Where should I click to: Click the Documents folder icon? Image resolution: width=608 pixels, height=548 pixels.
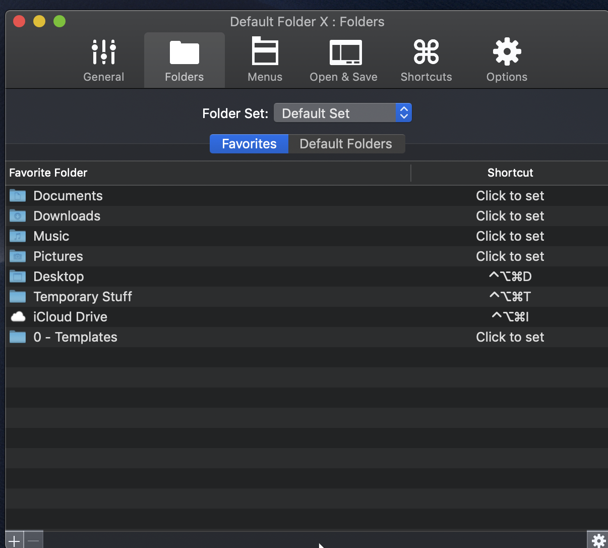(18, 196)
